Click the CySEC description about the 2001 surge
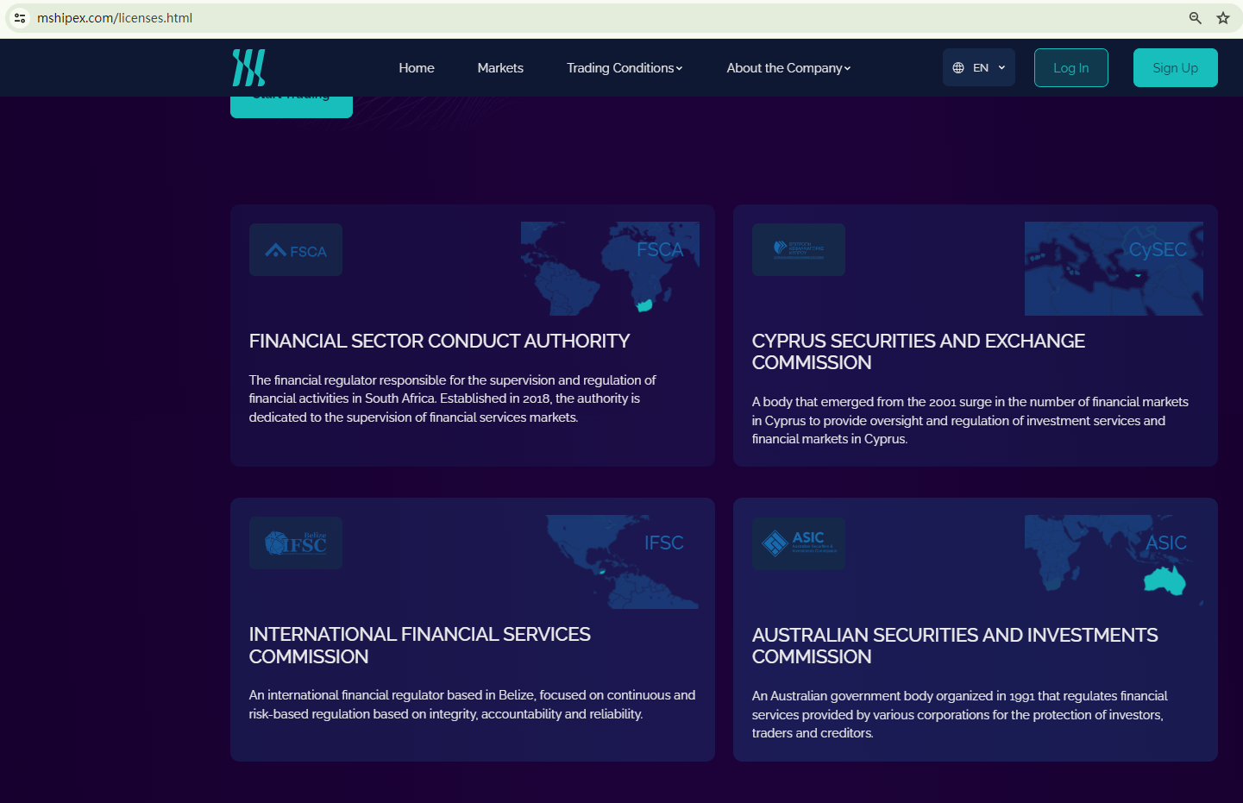This screenshot has height=803, width=1243. click(x=970, y=420)
